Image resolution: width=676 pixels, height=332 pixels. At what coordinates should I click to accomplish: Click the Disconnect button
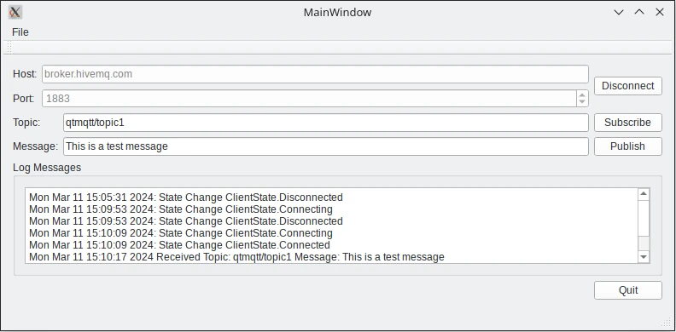point(627,86)
